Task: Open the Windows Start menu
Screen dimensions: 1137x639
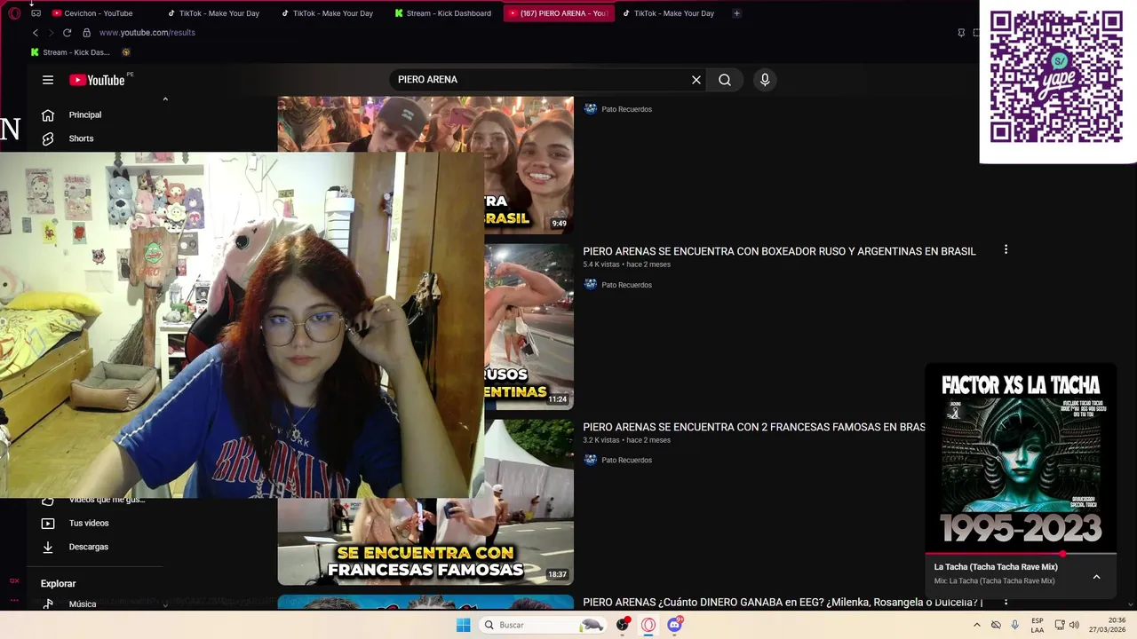Action: (463, 625)
